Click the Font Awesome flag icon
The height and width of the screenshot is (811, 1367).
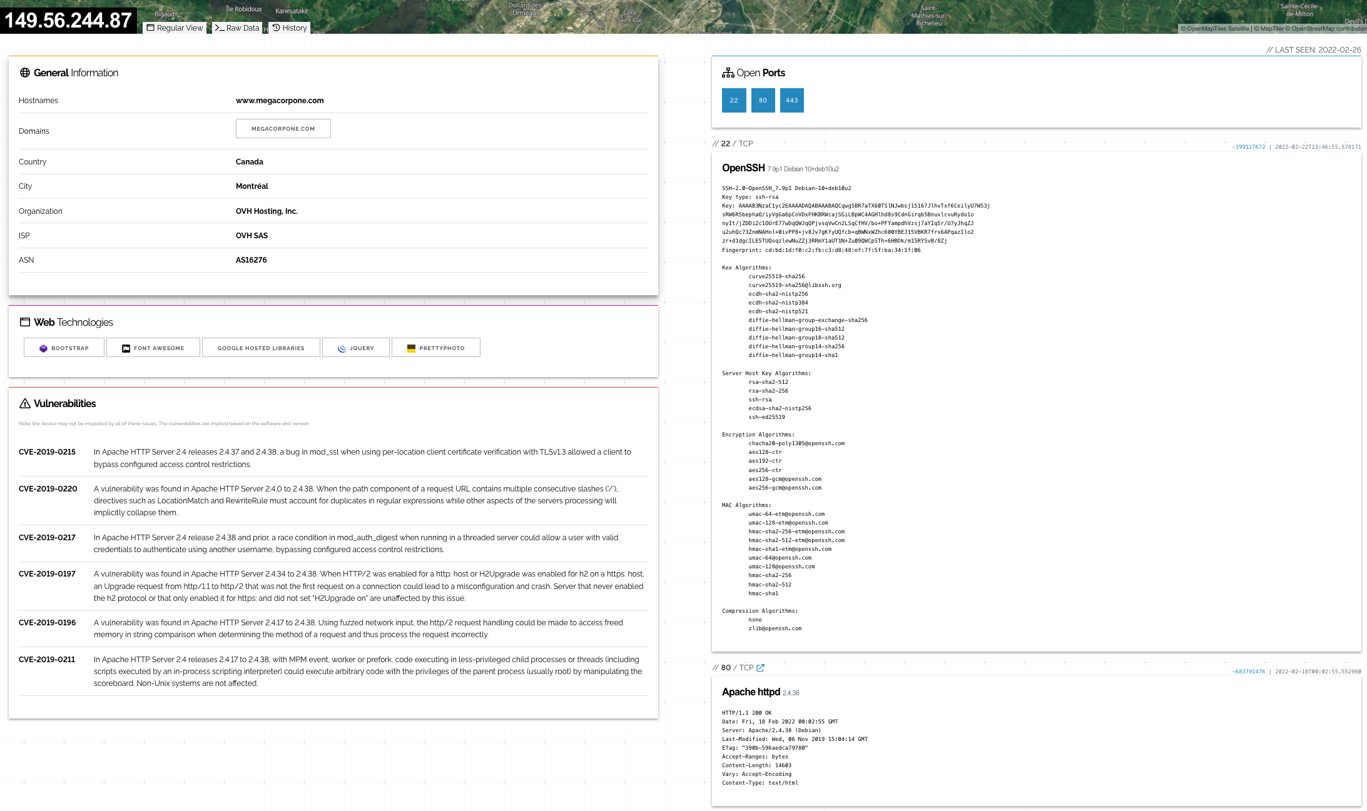(x=126, y=348)
